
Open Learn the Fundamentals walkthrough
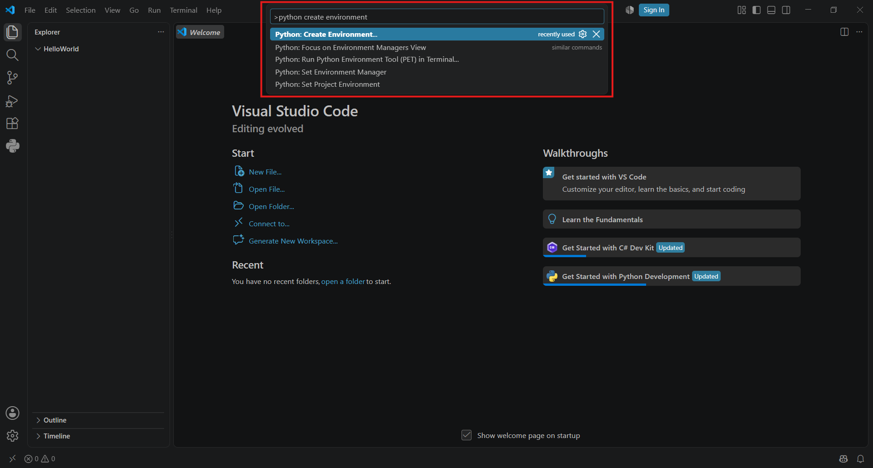[x=672, y=219]
